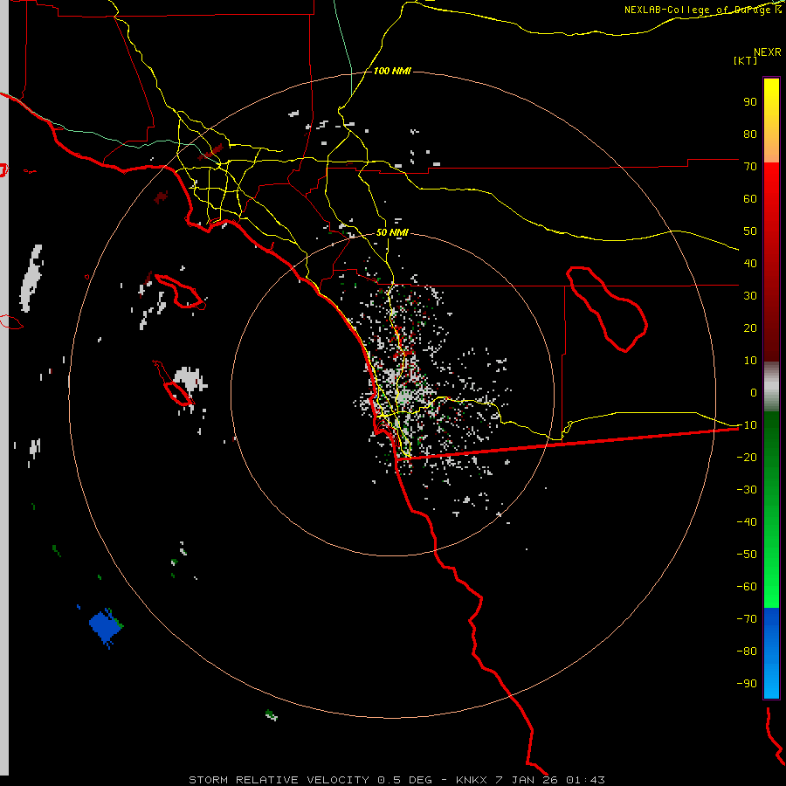The image size is (786, 786).
Task: Select the -10 value on the velocity scale
Action: point(747,425)
